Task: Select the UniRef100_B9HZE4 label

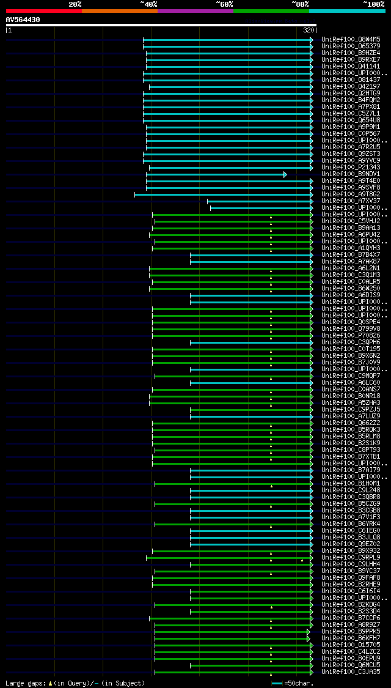Action: [x=351, y=53]
